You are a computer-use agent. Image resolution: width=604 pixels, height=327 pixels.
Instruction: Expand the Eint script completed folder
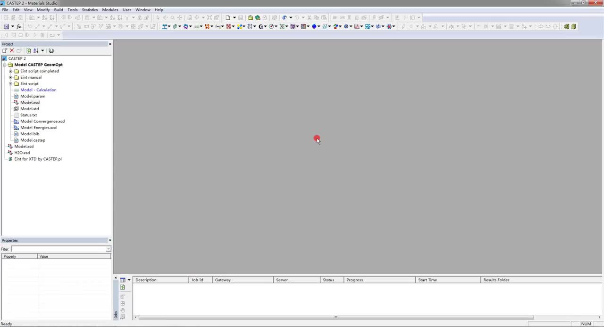click(10, 71)
